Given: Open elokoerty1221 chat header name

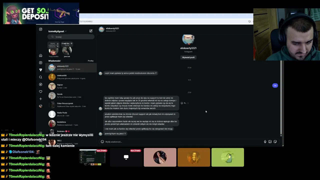Looking at the screenshot, I should click(x=112, y=28).
